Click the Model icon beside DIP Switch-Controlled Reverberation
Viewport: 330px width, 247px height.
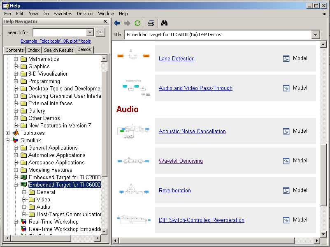(286, 220)
